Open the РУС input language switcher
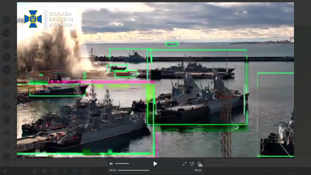The width and height of the screenshot is (311, 175). (282, 171)
